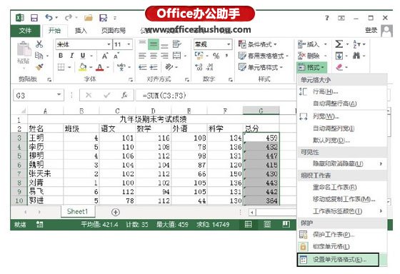Click the text orientation icon

(169, 67)
